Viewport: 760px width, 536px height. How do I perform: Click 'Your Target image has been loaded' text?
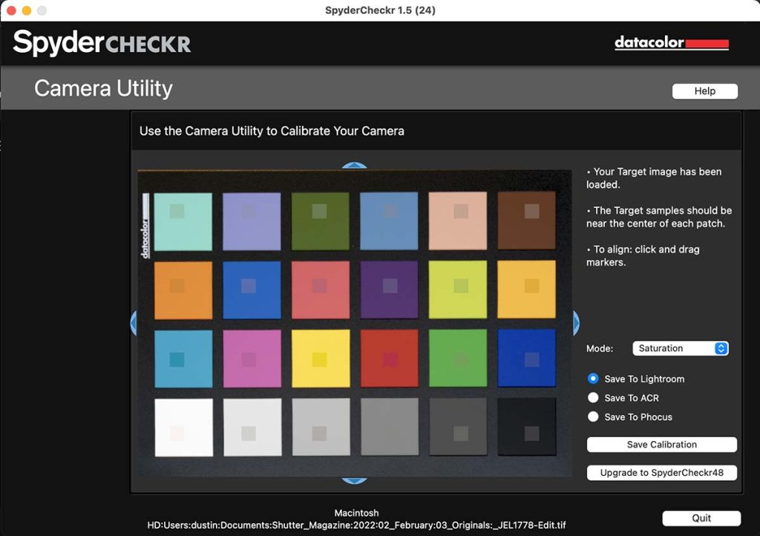click(x=655, y=178)
